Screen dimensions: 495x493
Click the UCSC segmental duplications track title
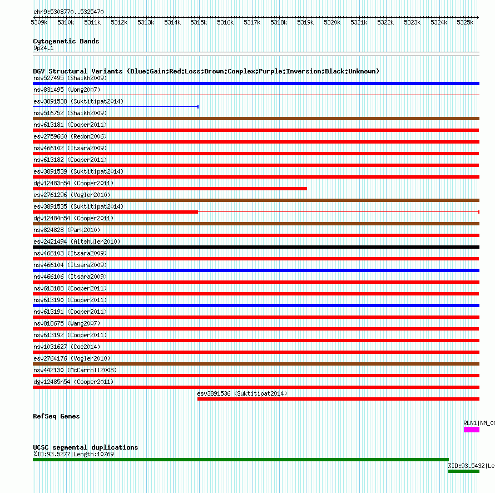point(86,447)
